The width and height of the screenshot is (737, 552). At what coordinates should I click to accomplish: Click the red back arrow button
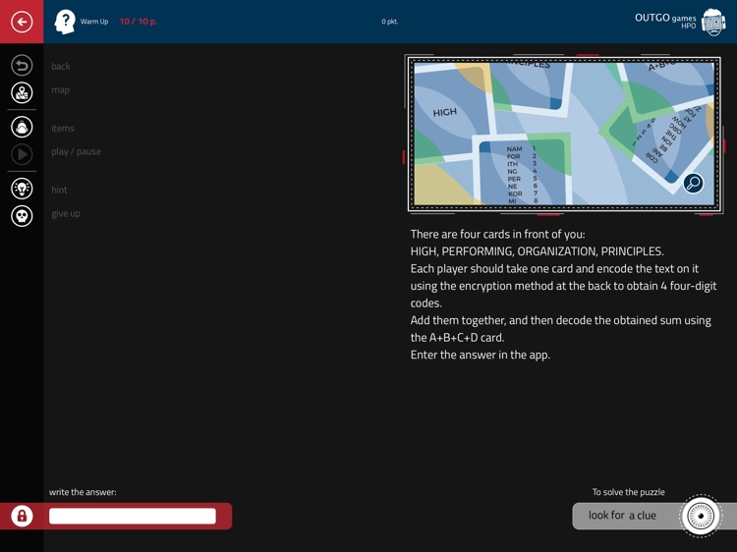click(22, 22)
